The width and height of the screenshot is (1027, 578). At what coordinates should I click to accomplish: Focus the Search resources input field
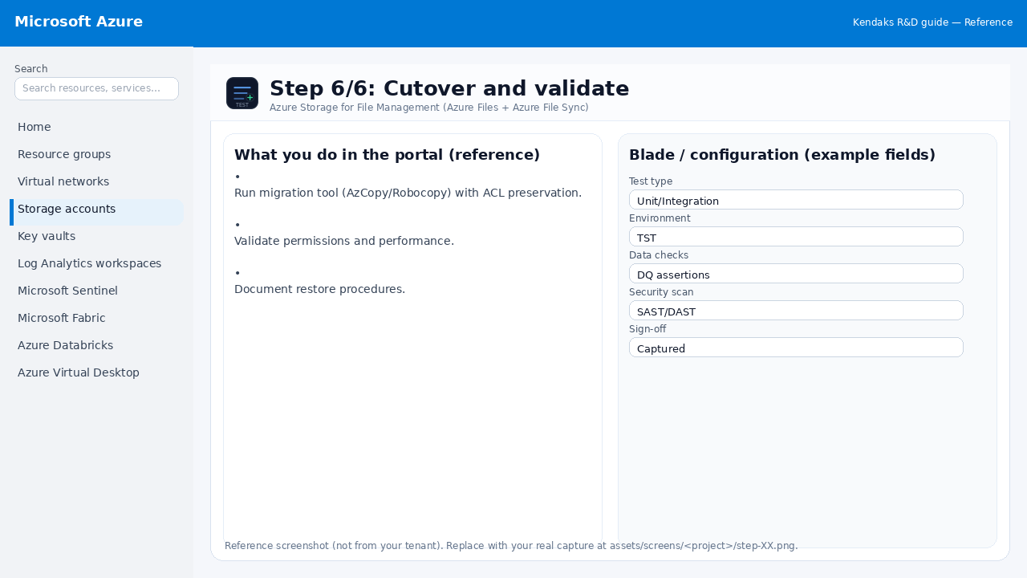[96, 88]
